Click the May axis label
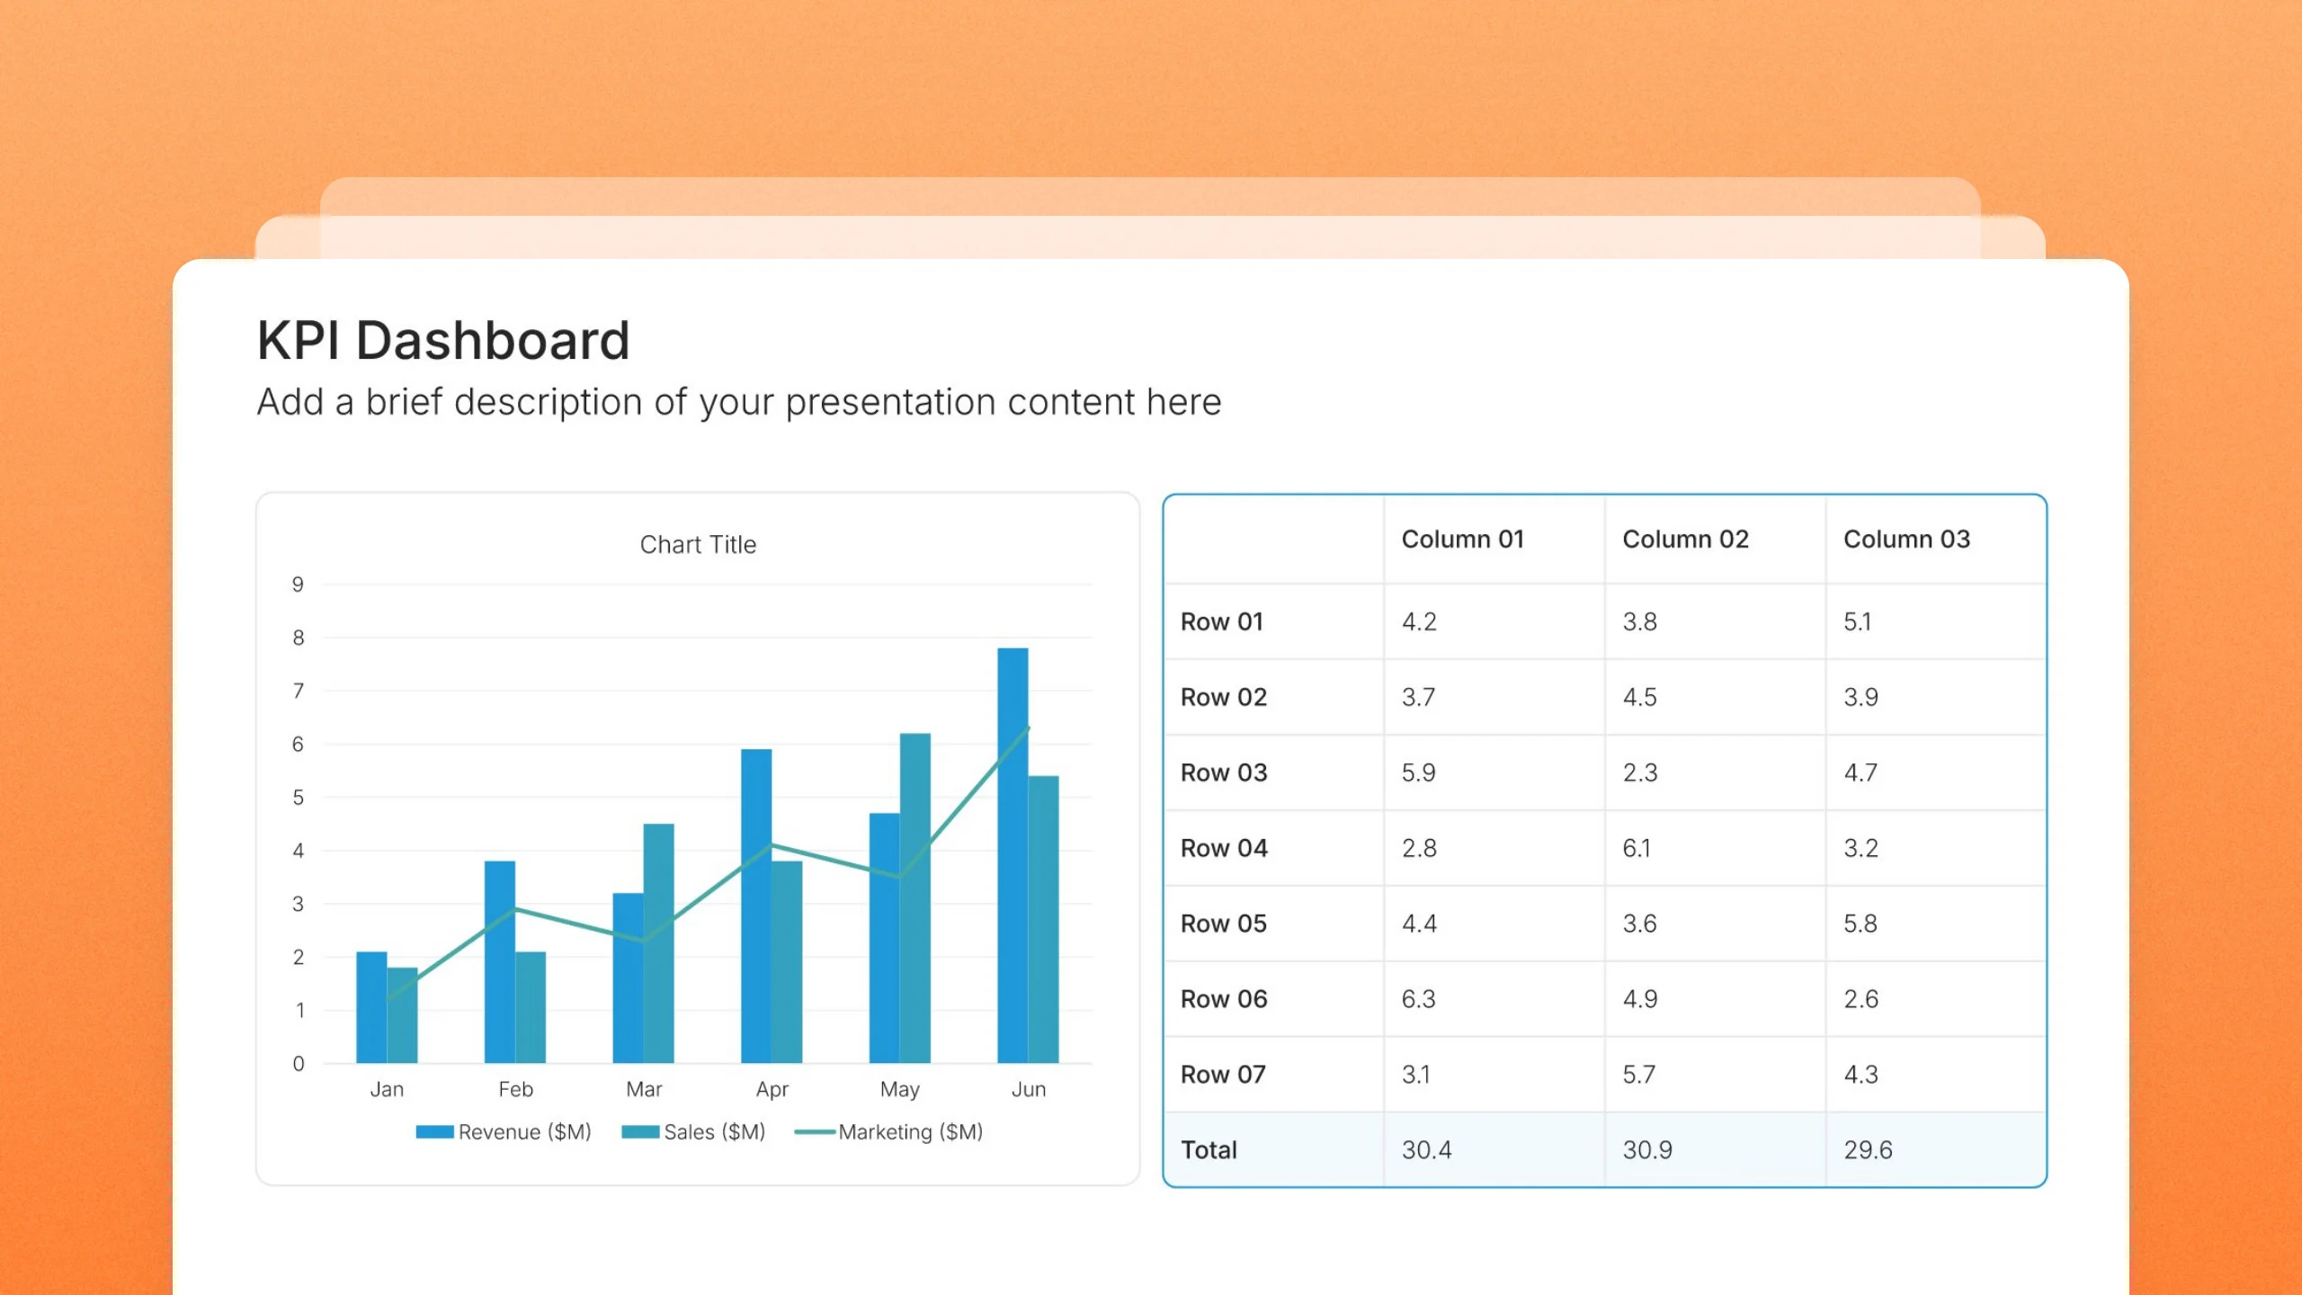The width and height of the screenshot is (2302, 1295). [x=900, y=1090]
